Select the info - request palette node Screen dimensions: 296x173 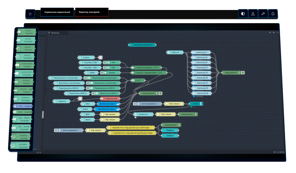point(23,106)
